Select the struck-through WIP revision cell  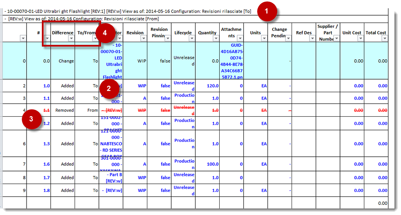[x=135, y=110]
